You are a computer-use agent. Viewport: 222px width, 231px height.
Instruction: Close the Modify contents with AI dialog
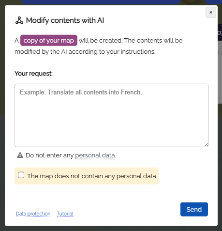click(x=211, y=13)
